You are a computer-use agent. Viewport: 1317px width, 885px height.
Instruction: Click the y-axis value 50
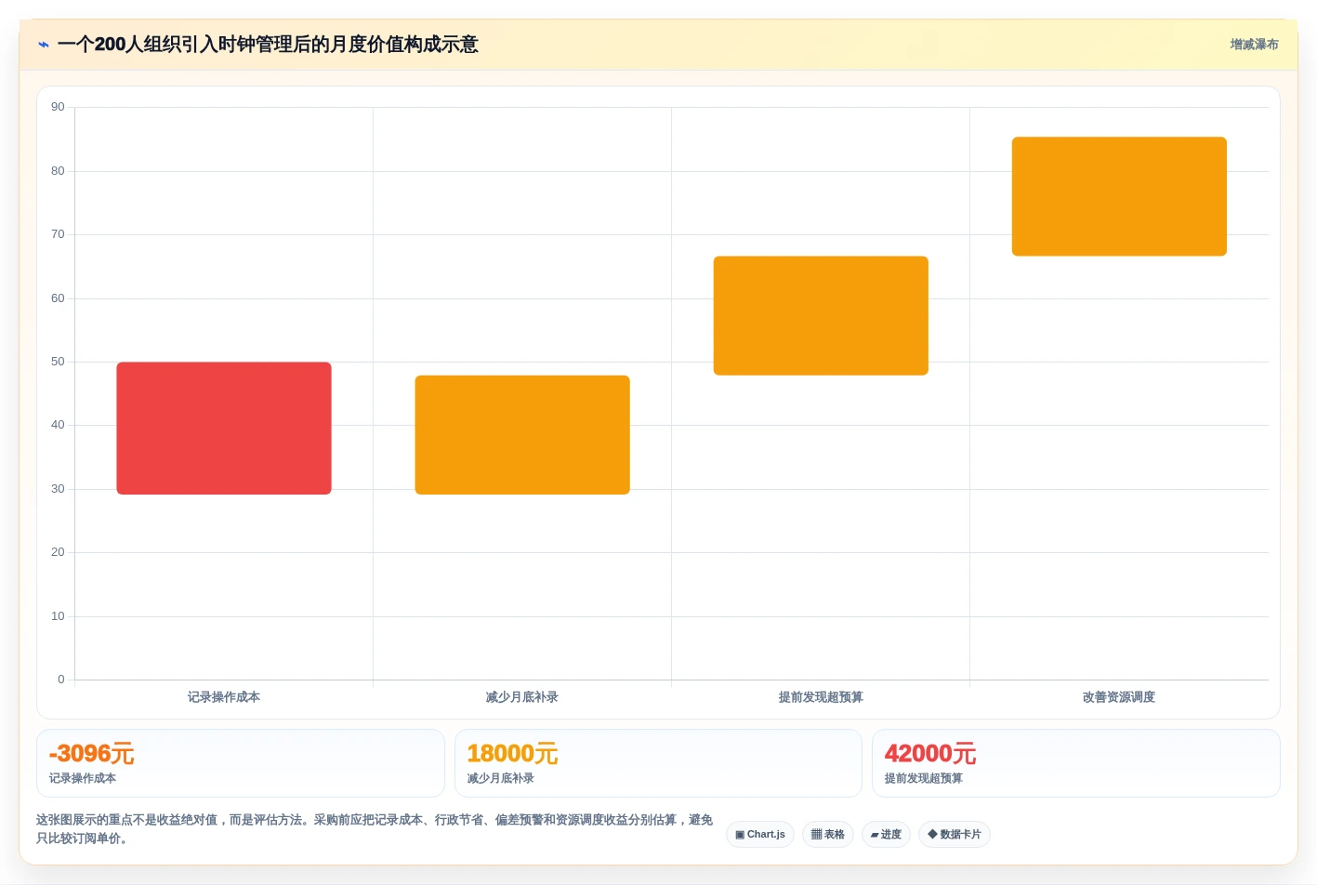58,362
